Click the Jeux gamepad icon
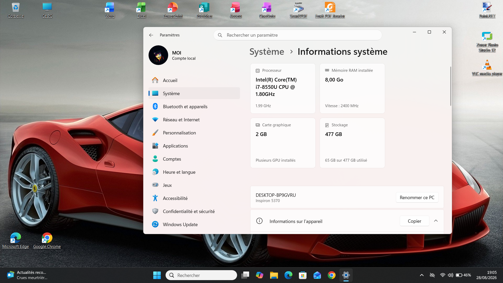Screen dimensions: 503x283 click(x=155, y=185)
